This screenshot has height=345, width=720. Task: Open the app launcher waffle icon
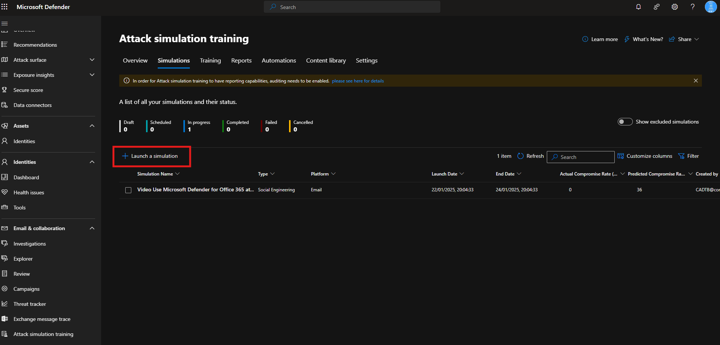[x=5, y=7]
